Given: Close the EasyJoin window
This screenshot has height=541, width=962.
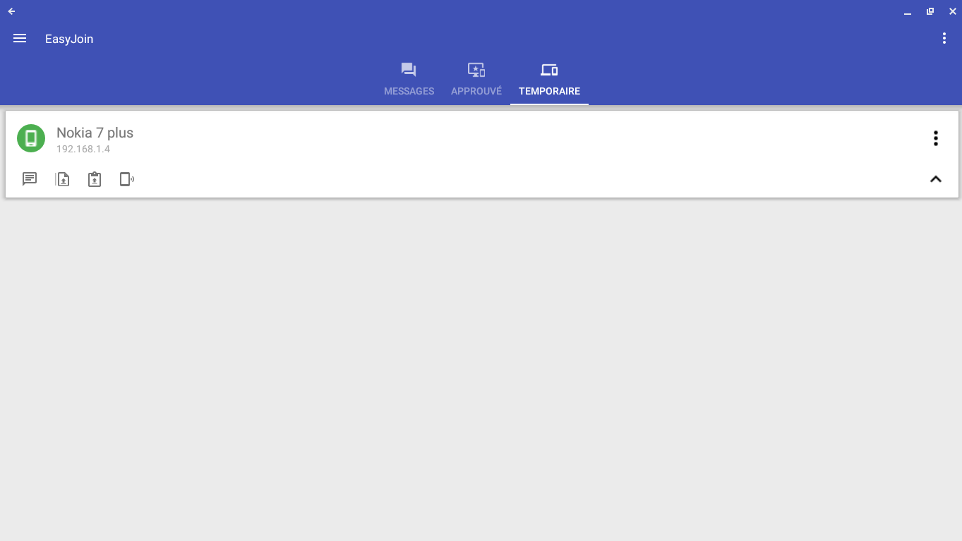Looking at the screenshot, I should (x=953, y=11).
